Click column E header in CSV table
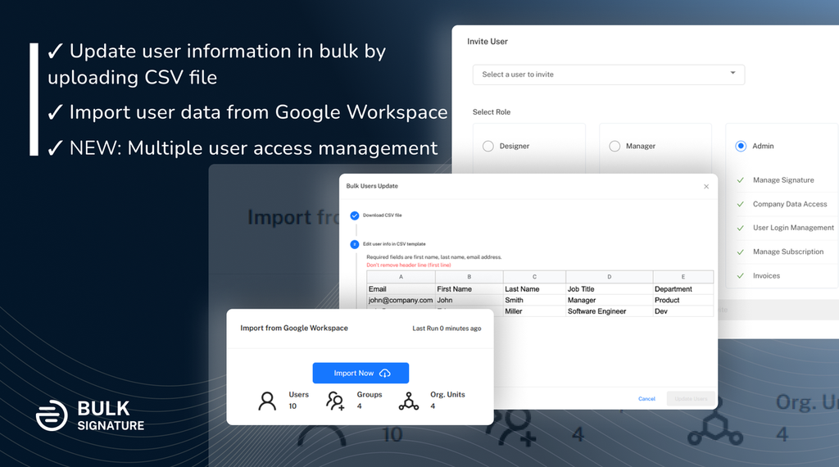The height and width of the screenshot is (467, 839). 683,277
